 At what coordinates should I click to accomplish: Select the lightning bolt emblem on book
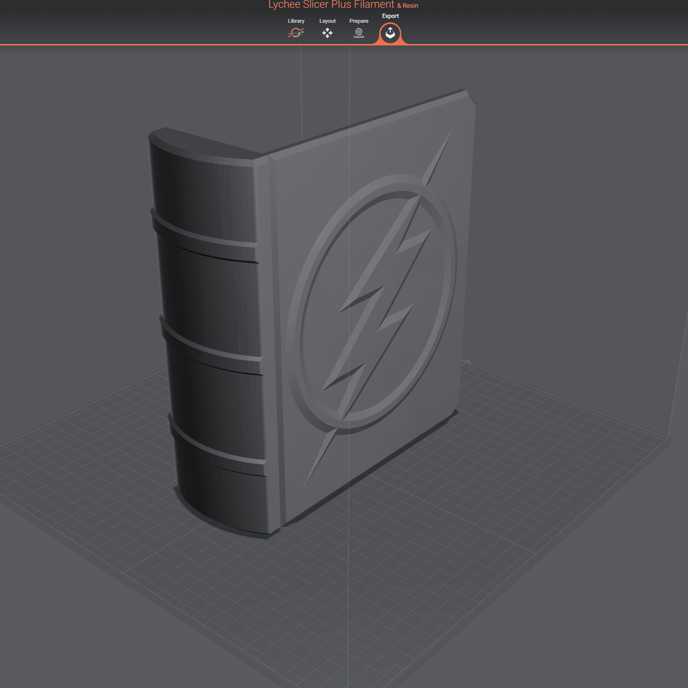pyautogui.click(x=377, y=307)
